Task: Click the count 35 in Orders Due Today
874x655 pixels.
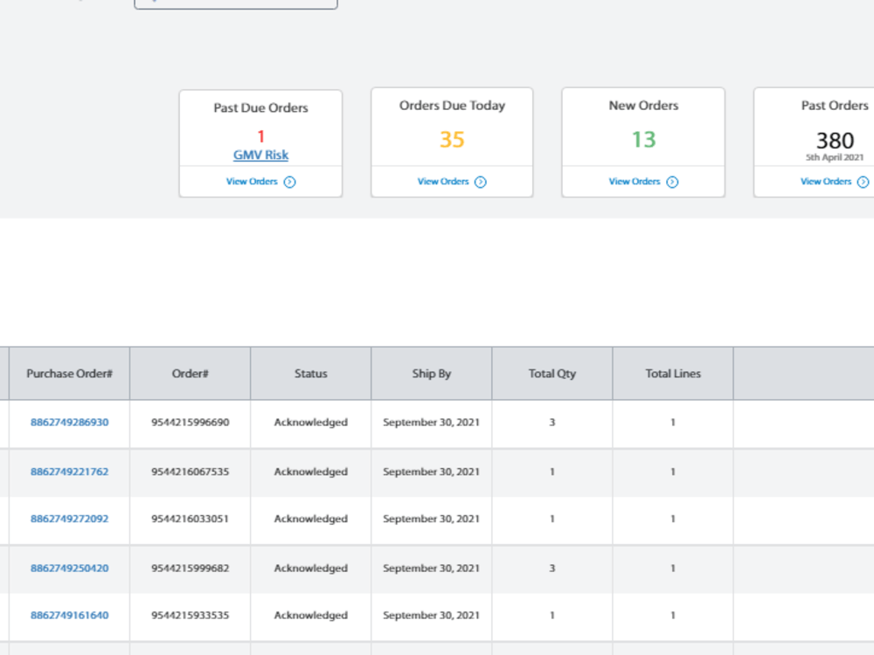Action: 452,139
